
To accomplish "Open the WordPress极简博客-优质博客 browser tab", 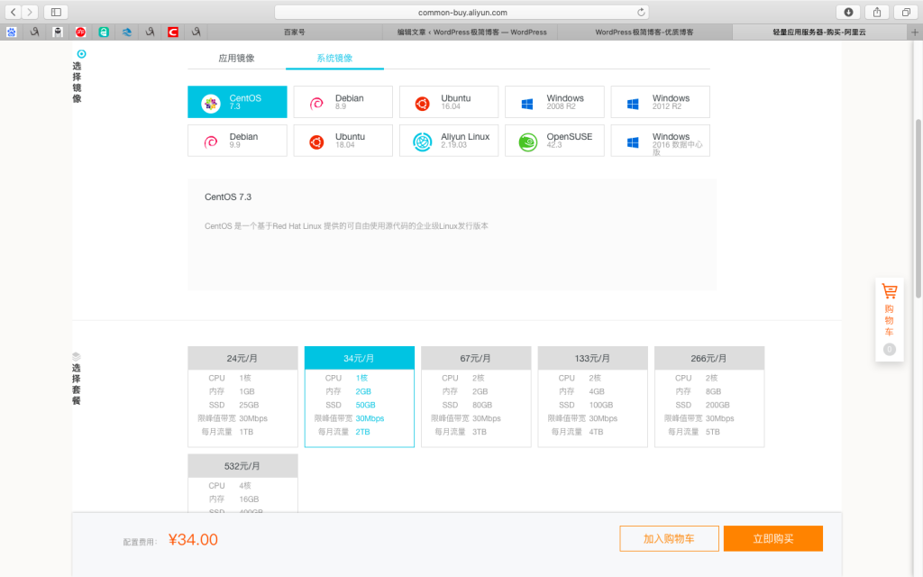I will coord(644,32).
